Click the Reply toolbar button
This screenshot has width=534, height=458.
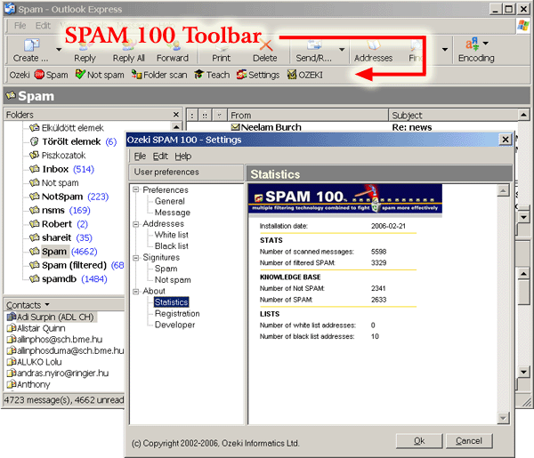85,51
